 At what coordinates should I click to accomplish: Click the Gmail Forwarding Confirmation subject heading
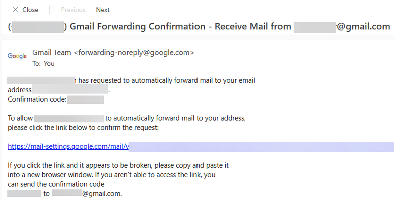pos(199,26)
